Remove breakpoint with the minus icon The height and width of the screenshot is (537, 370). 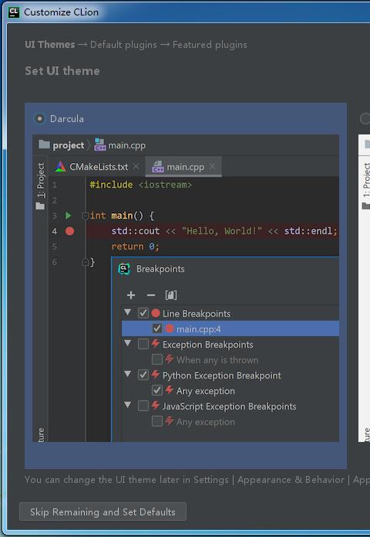(150, 295)
